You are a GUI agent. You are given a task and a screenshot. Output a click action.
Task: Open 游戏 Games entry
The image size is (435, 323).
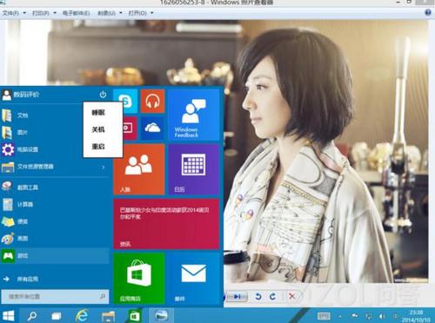pyautogui.click(x=55, y=255)
